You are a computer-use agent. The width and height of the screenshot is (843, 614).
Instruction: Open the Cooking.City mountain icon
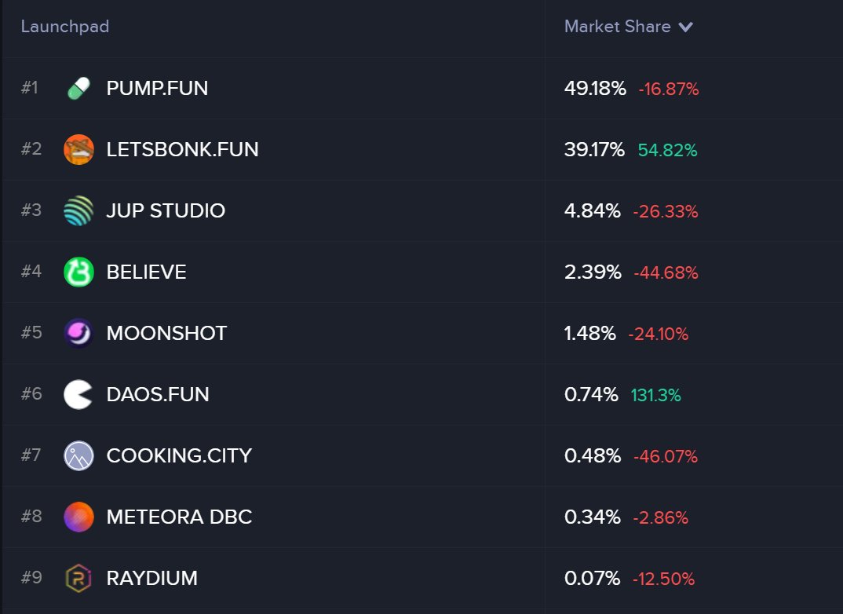pyautogui.click(x=78, y=456)
